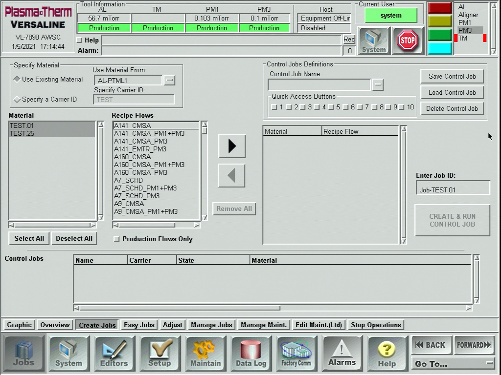
Task: Switch to the Easy Jobs tab
Action: coord(139,325)
